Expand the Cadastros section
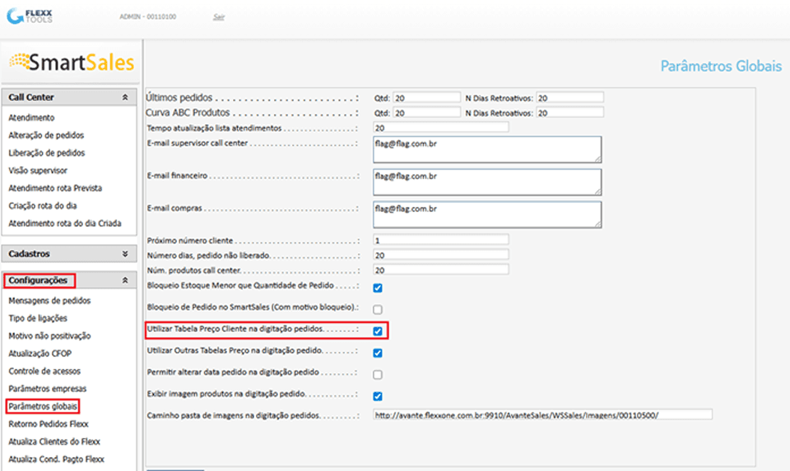 click(125, 254)
